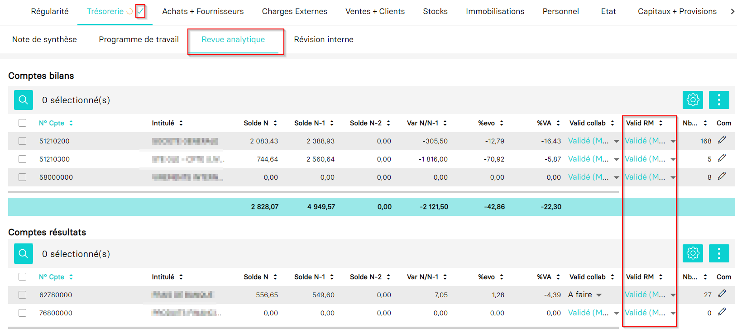Select the Stocks tab
This screenshot has height=333, width=737.
pyautogui.click(x=435, y=11)
